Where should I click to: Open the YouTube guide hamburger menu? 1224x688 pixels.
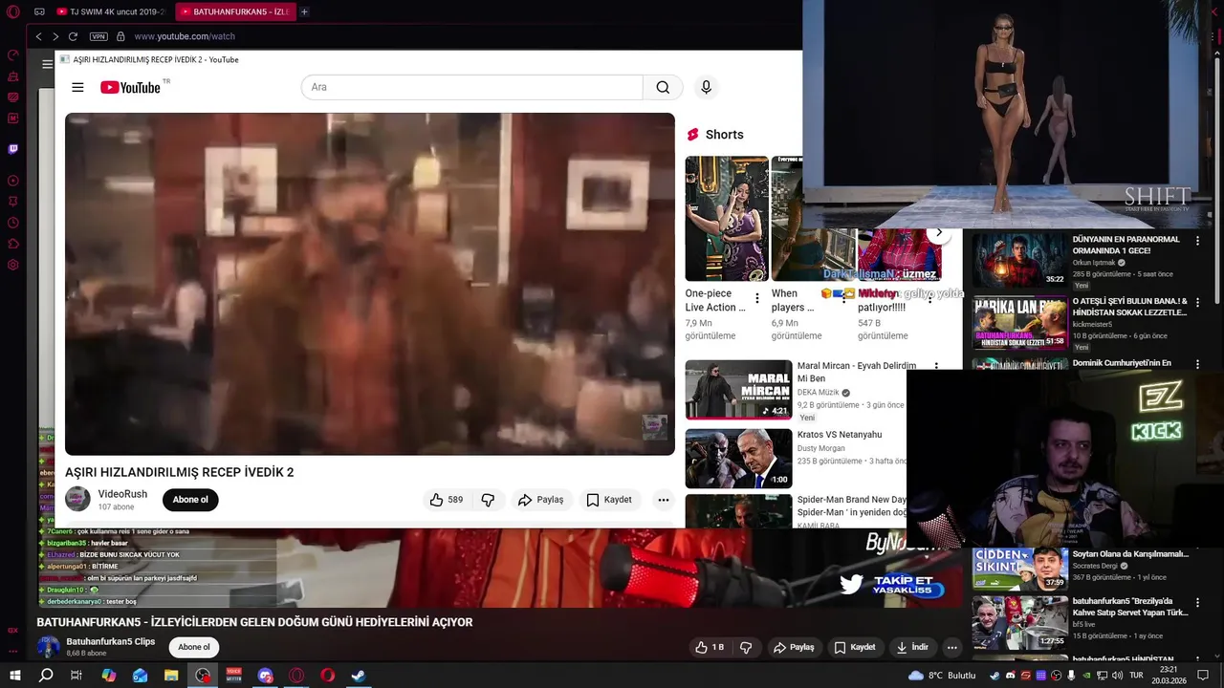coord(77,87)
